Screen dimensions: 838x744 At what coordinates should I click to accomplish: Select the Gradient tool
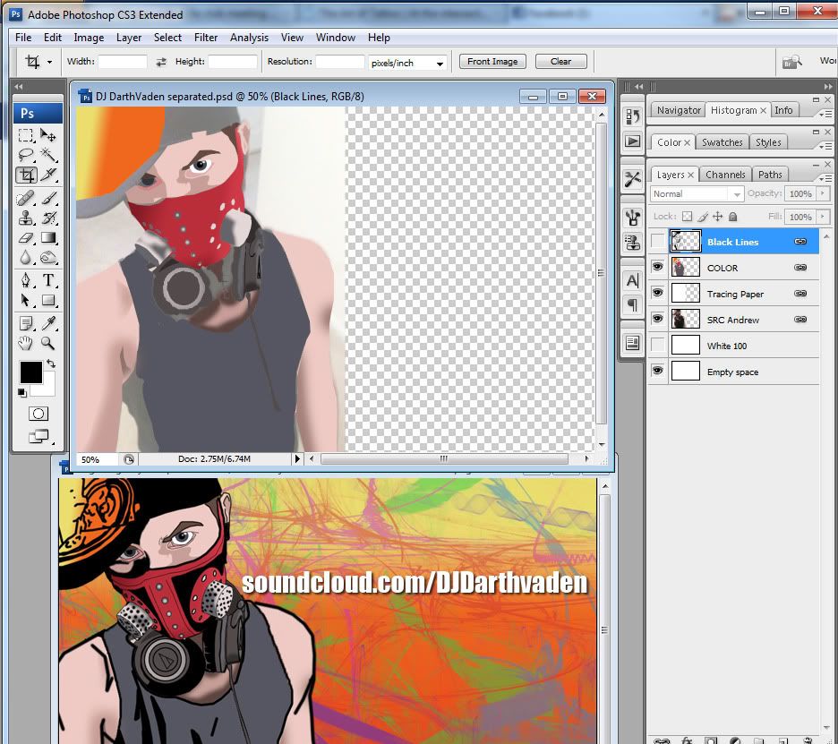[x=48, y=238]
